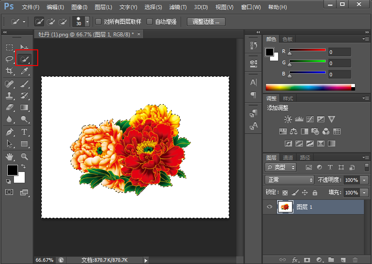Image resolution: width=372 pixels, height=264 pixels.
Task: Create a new layer
Action: point(343,260)
